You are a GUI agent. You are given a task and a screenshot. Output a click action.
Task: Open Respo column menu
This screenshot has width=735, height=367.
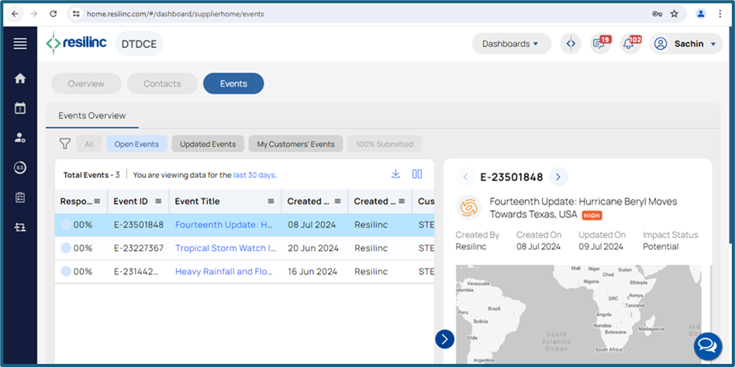coord(98,201)
